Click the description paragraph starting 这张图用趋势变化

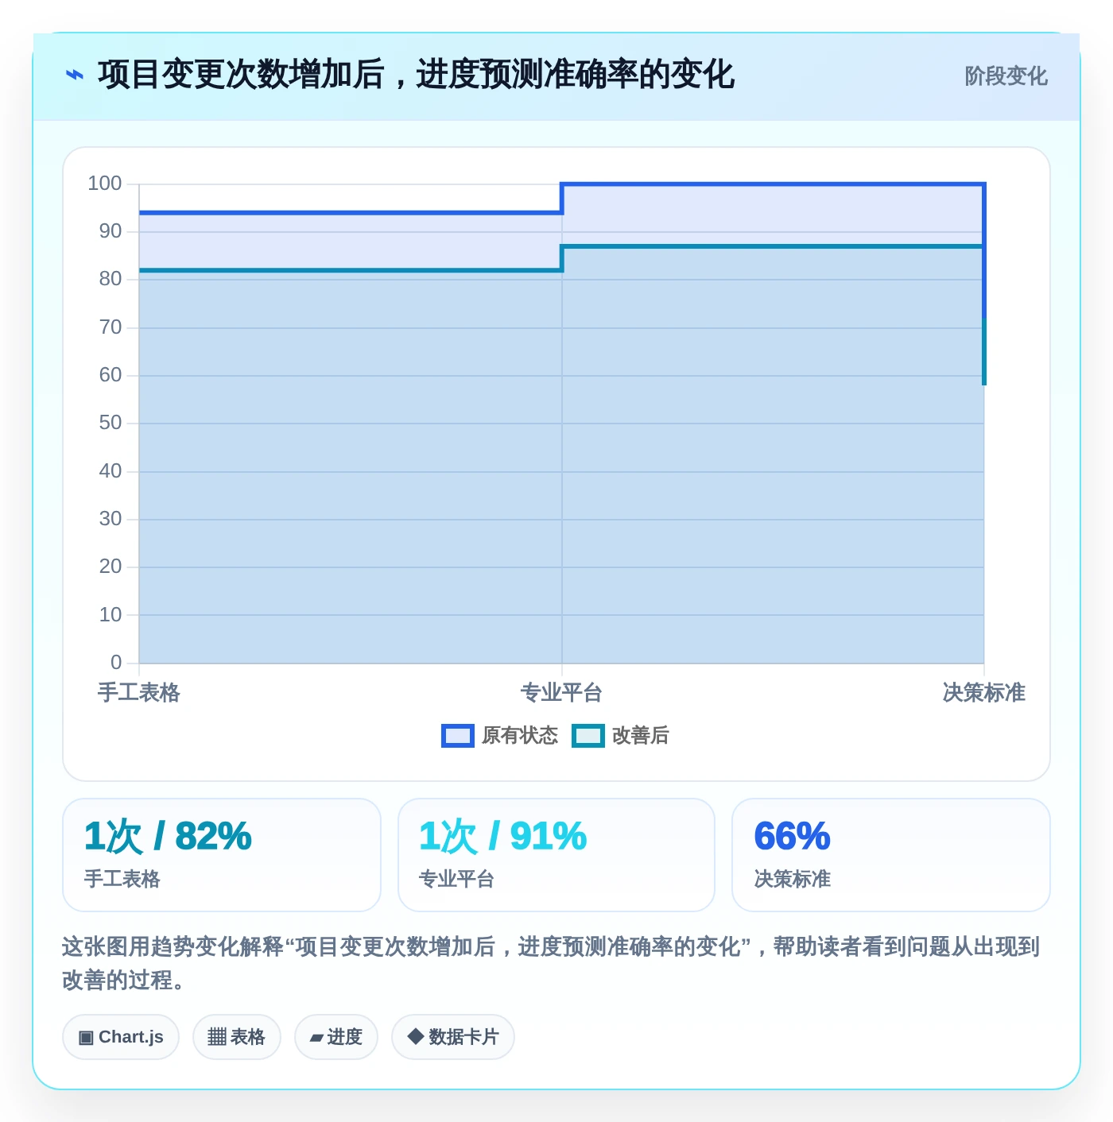[x=551, y=963]
